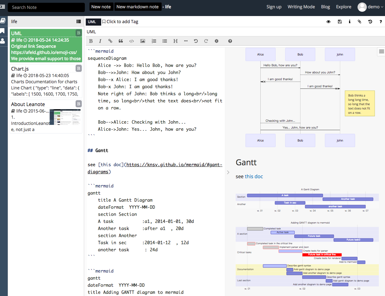Image resolution: width=385 pixels, height=296 pixels.
Task: Open attachments paperclip icon
Action: [359, 22]
